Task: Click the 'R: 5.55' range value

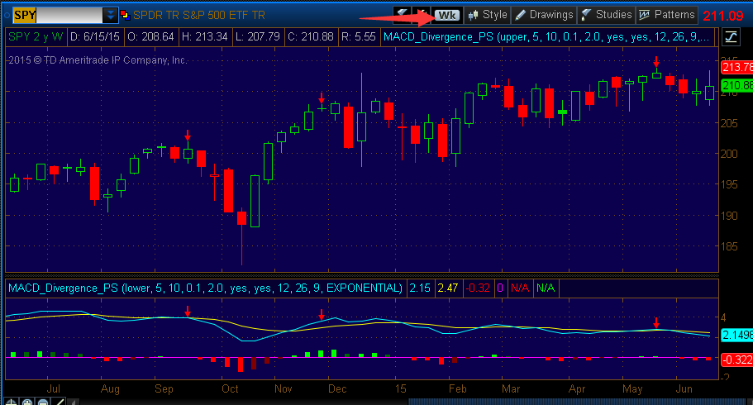Action: click(358, 37)
